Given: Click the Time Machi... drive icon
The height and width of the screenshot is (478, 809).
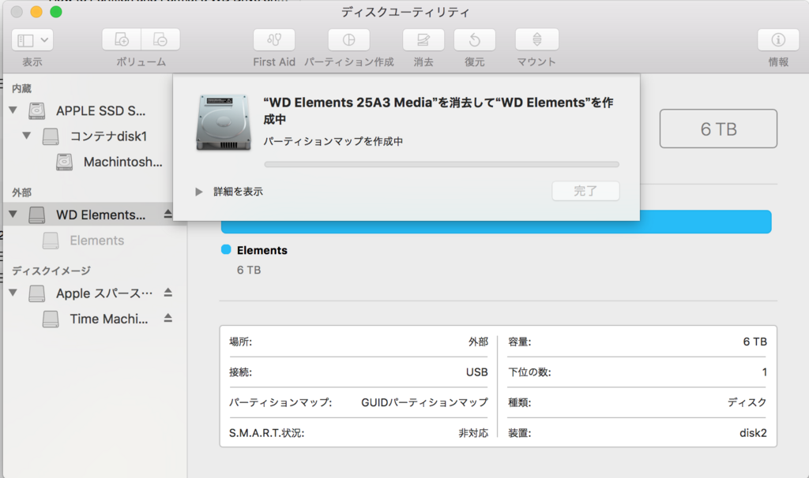Looking at the screenshot, I should coord(51,319).
